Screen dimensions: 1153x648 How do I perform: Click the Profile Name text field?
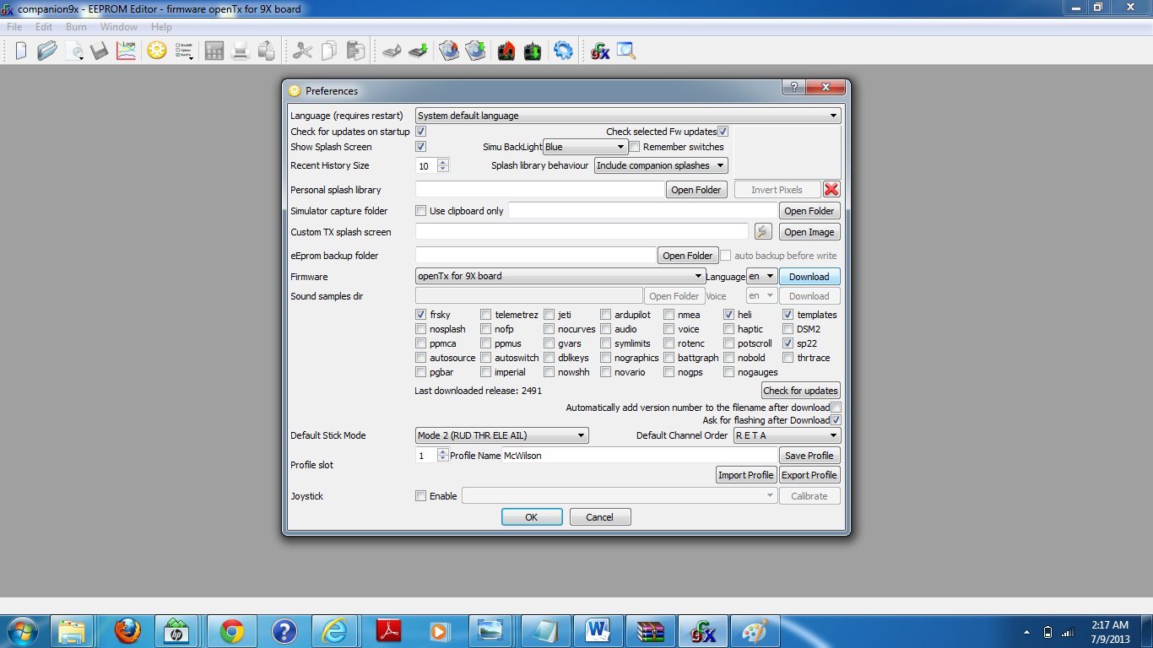[639, 456]
